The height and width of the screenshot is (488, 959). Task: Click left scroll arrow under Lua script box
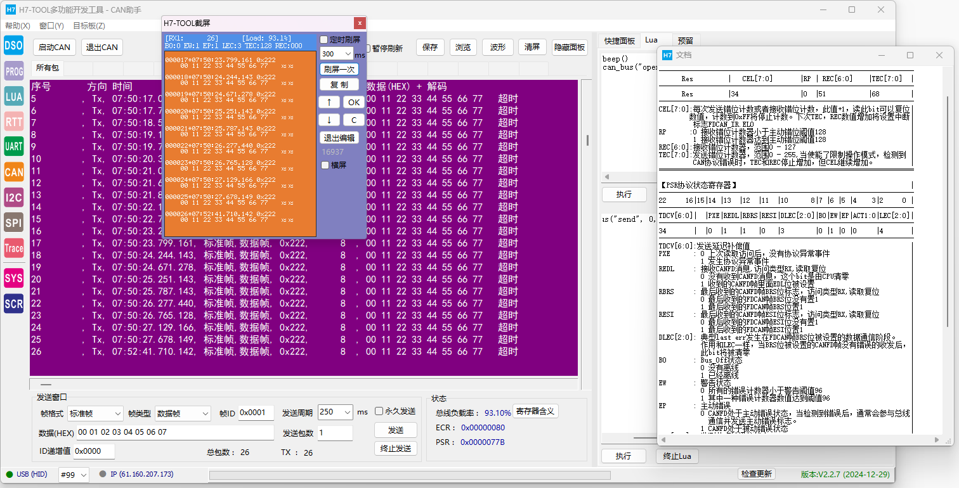click(x=606, y=177)
